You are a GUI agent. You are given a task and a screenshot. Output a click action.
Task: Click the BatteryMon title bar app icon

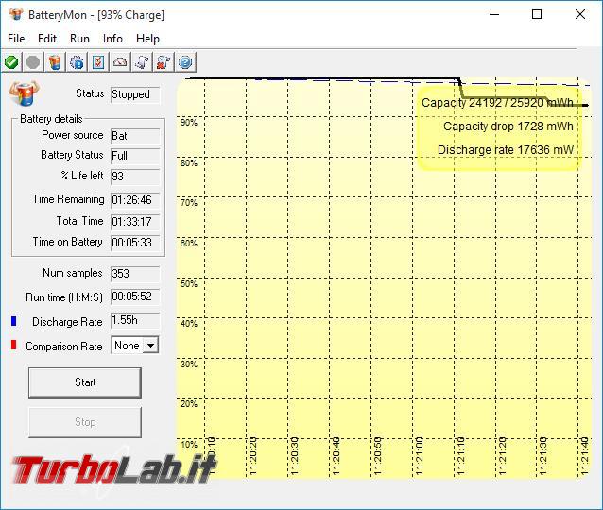coord(15,14)
